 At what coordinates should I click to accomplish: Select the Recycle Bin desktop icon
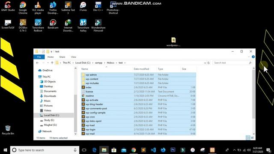point(8,130)
